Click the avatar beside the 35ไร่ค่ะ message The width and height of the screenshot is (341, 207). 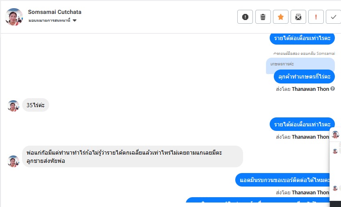(x=14, y=106)
